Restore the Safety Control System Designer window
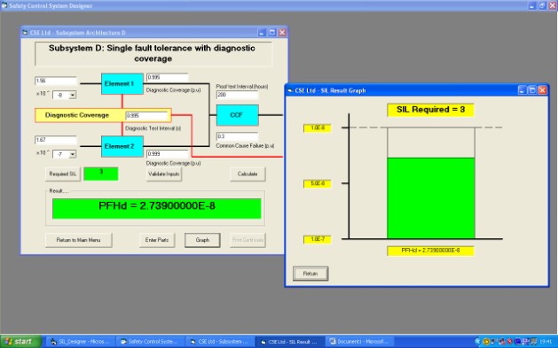This screenshot has width=558, height=348. [542, 5]
